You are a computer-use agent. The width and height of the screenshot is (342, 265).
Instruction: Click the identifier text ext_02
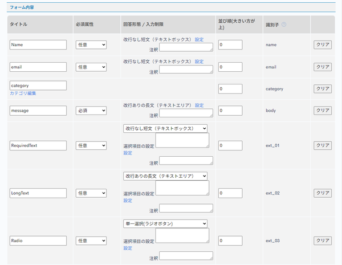[x=272, y=193]
